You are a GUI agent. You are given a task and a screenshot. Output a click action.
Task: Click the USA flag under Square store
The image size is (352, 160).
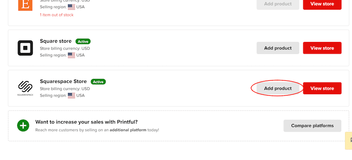[x=71, y=55]
